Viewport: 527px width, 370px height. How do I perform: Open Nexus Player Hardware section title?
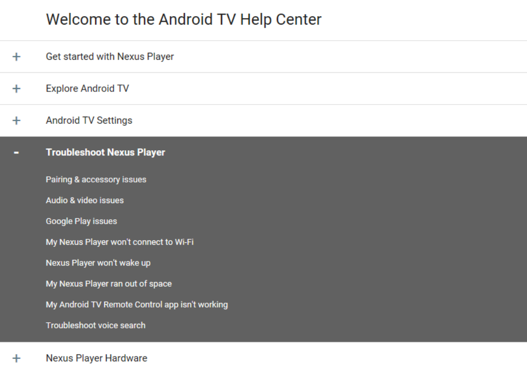tap(97, 358)
